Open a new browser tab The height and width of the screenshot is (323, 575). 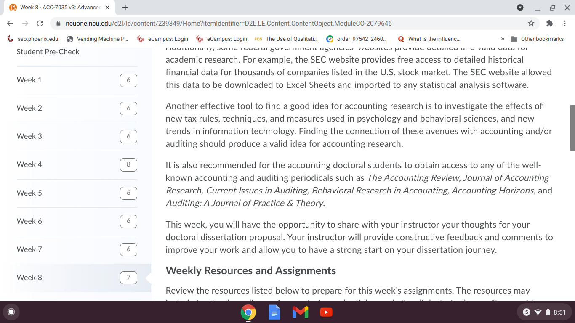[x=125, y=8]
